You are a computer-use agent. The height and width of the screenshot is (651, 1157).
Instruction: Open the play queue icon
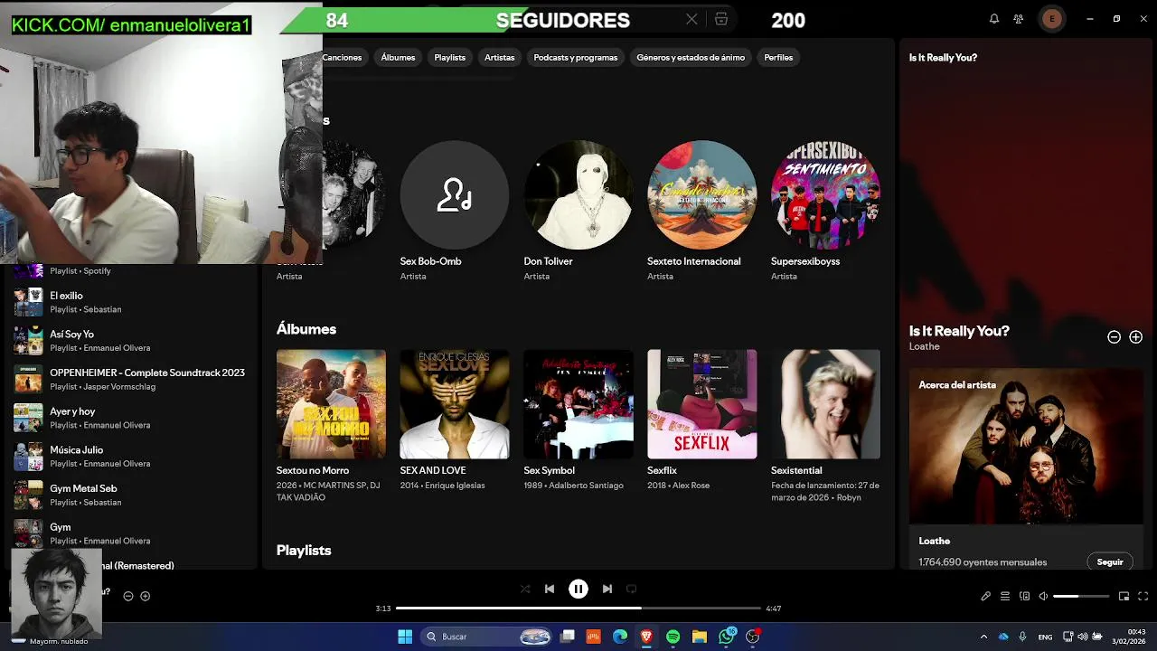[x=1005, y=596]
